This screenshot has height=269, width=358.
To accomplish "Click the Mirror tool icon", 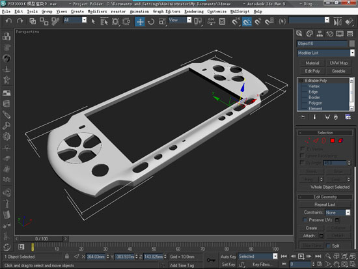I will [x=338, y=21].
